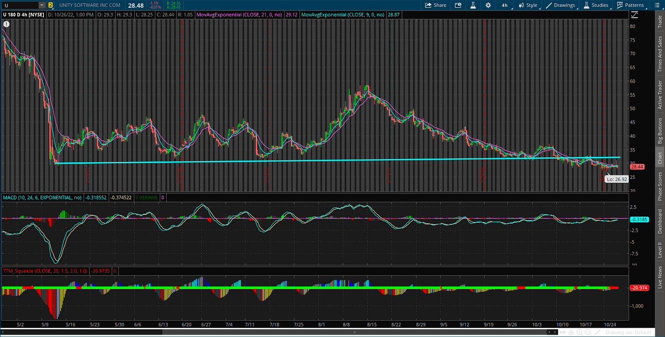Open the Drawings tools dropdown
This screenshot has width=665, height=337.
pos(561,5)
